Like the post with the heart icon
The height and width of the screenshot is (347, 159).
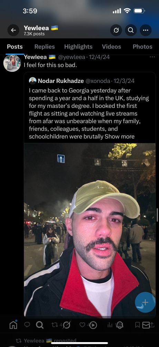[x=82, y=325]
